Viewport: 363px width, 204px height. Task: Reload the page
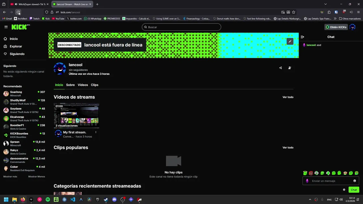pos(18,12)
